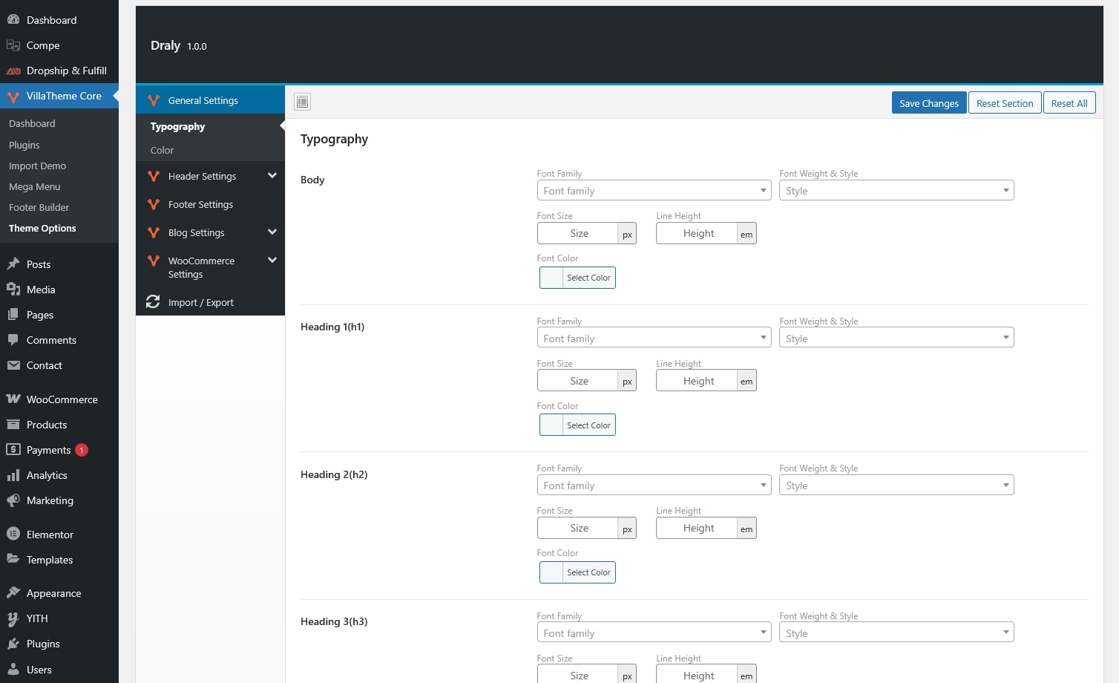Expand the Blog Settings section arrow
Screen dimensions: 1119x683
pyautogui.click(x=272, y=232)
